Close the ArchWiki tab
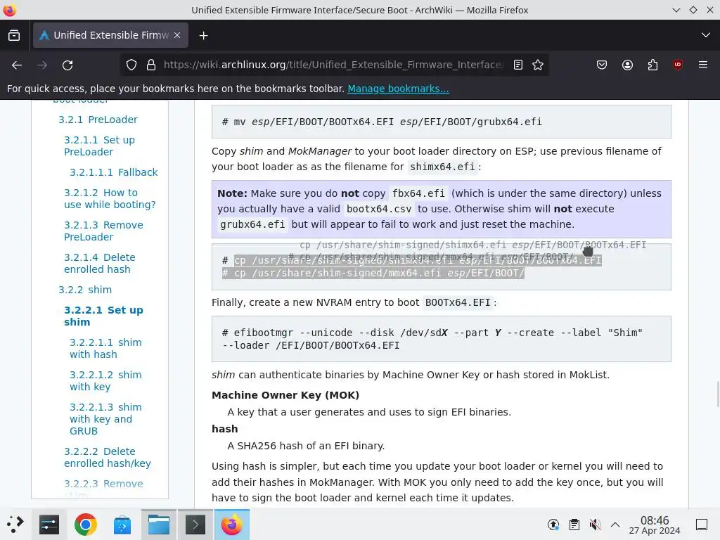Image resolution: width=720 pixels, height=540 pixels. coord(177,35)
